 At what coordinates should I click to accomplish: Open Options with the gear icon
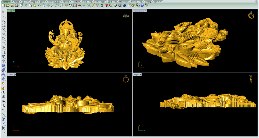coord(133,6)
